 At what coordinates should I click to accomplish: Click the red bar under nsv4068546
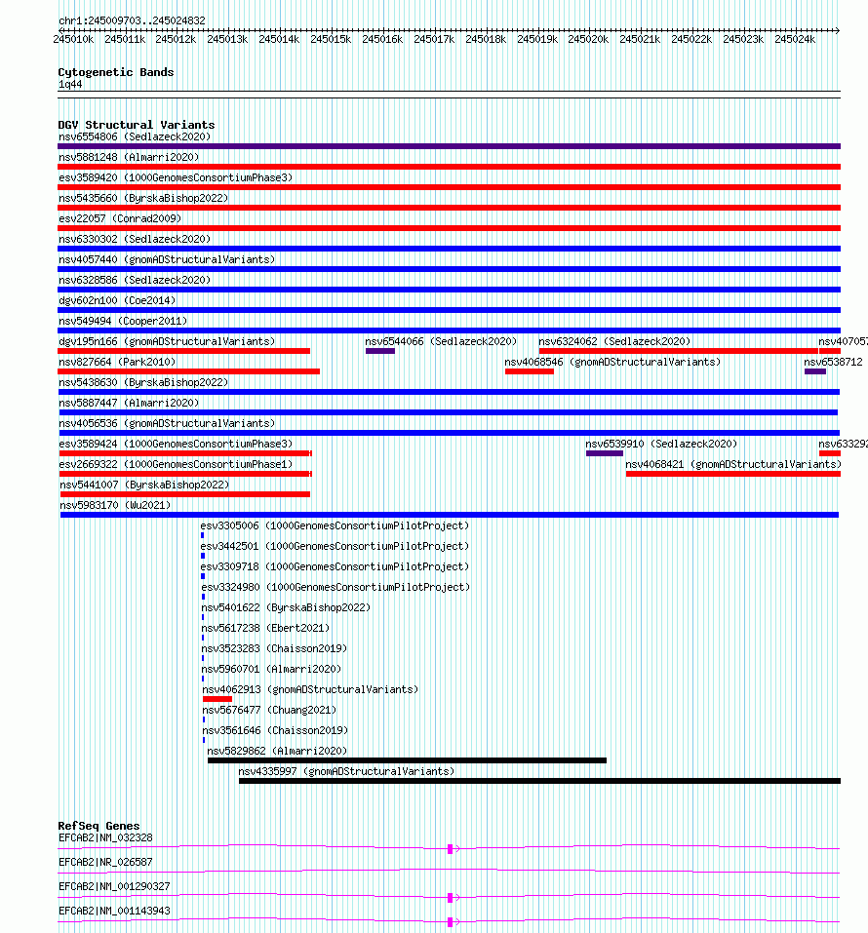point(530,371)
